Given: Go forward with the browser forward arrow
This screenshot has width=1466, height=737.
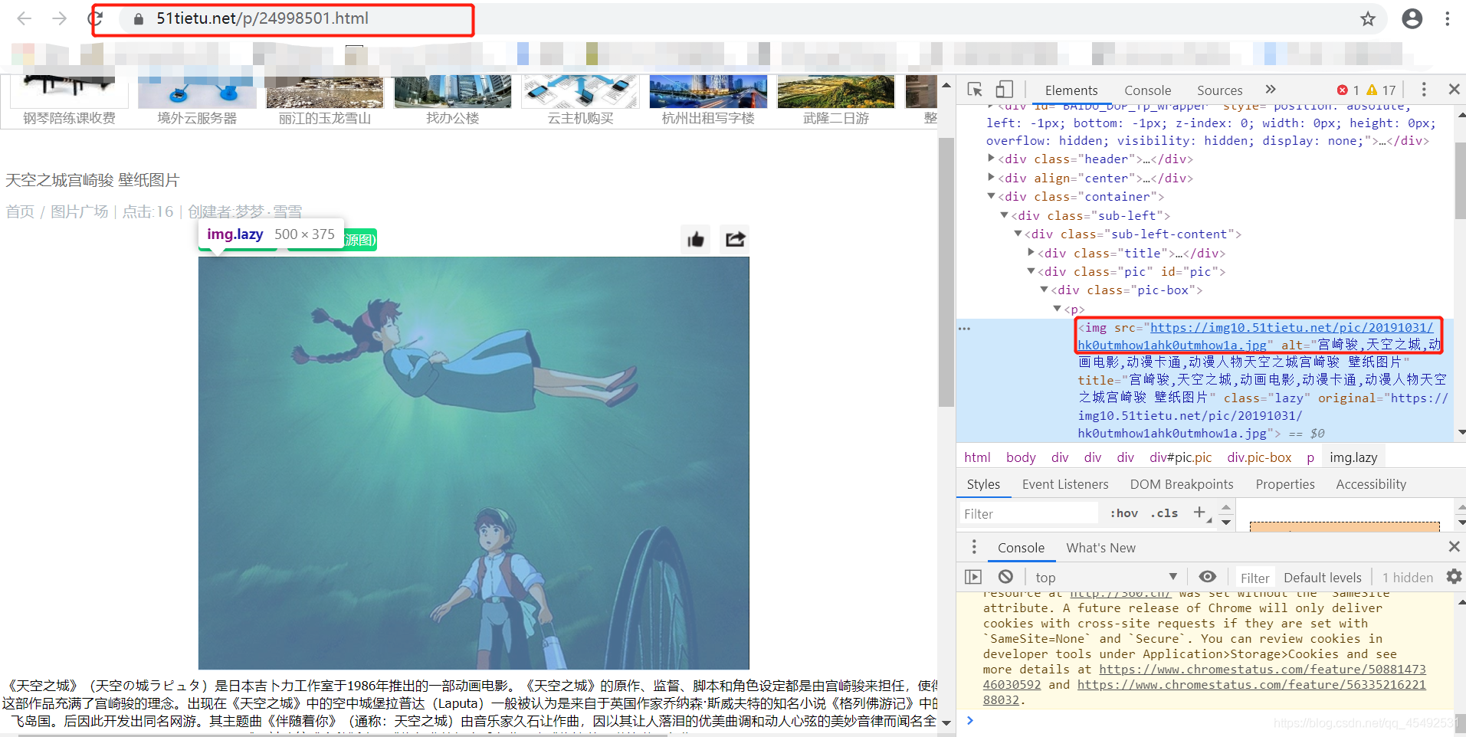Looking at the screenshot, I should (60, 18).
